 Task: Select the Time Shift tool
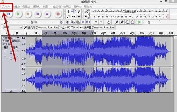pos(73,17)
